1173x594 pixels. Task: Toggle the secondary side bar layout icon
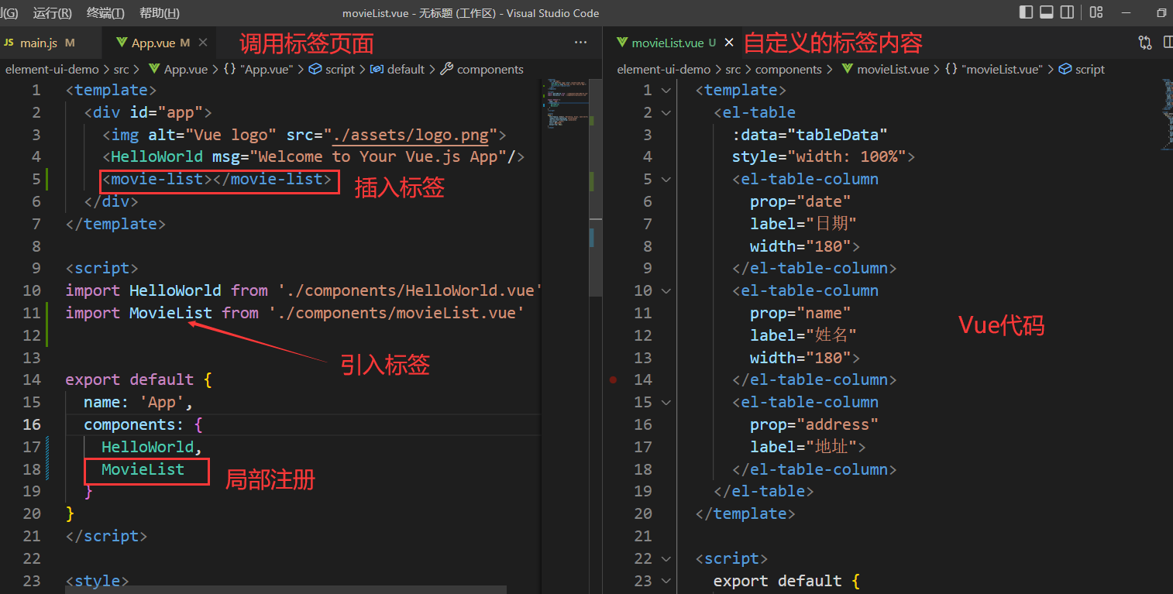(x=1067, y=12)
